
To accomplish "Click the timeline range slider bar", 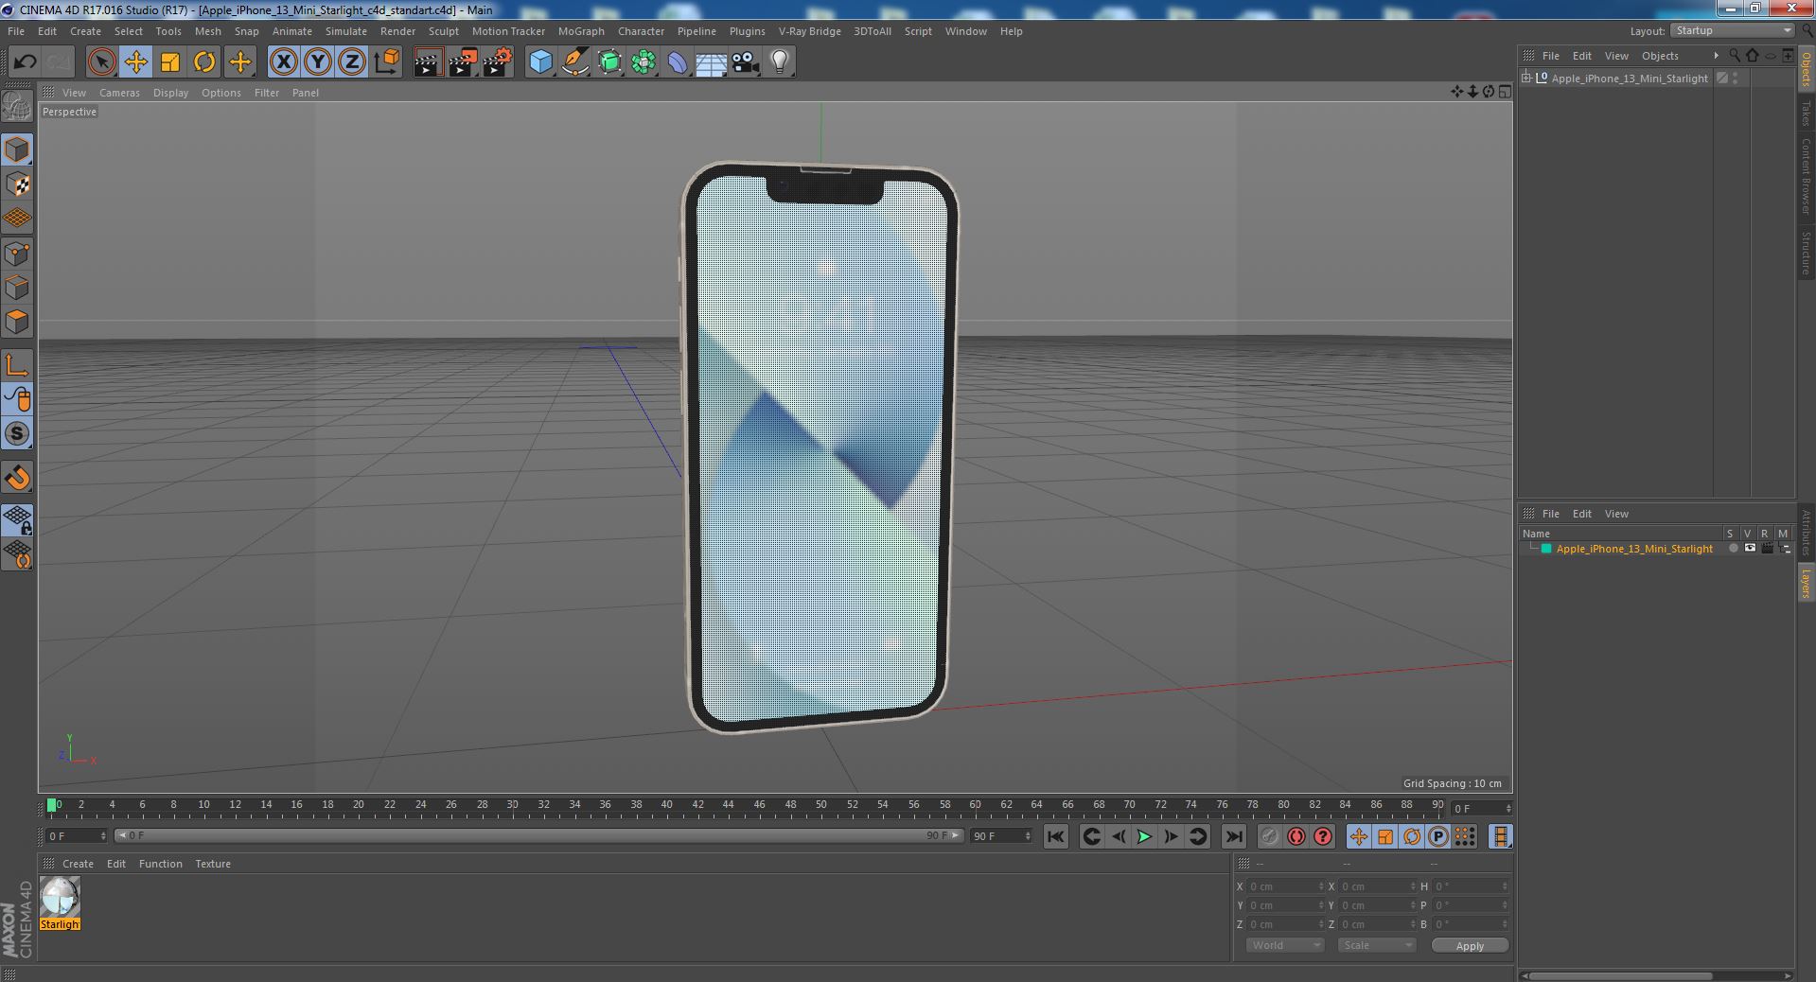I will pos(538,836).
